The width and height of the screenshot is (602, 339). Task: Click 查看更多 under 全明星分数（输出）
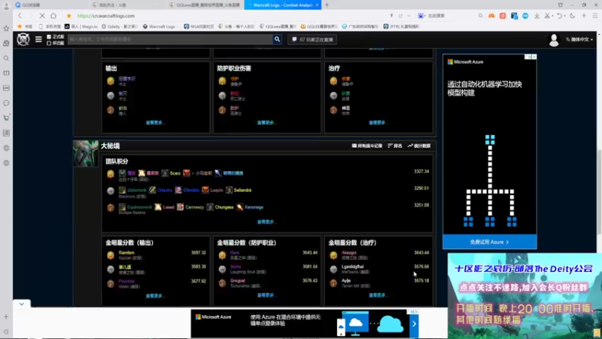[155, 295]
